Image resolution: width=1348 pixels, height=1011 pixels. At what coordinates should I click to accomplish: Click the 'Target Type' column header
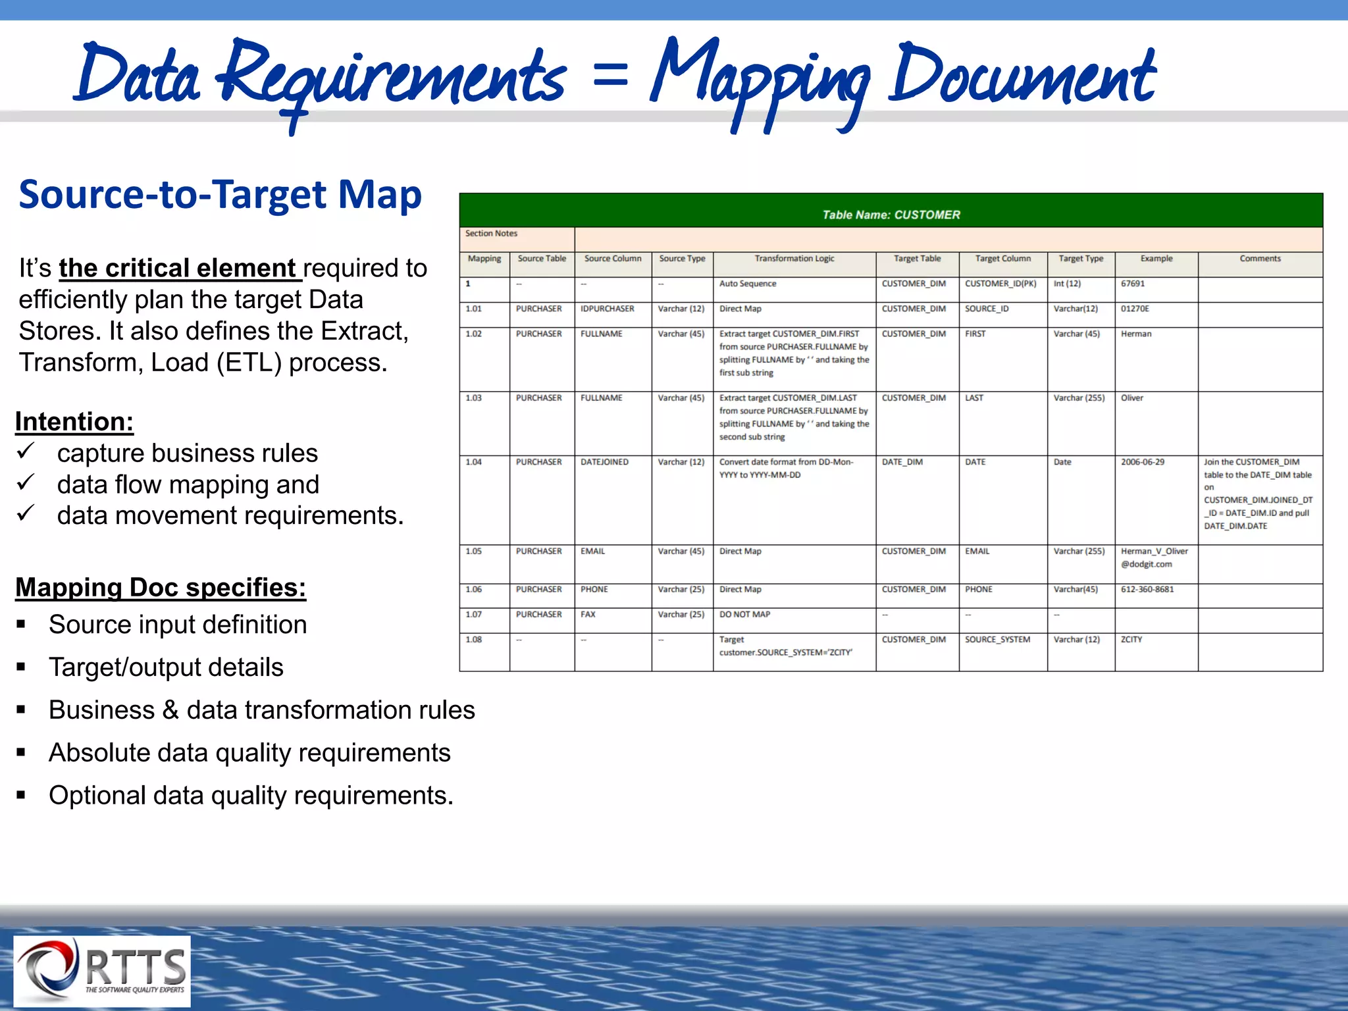1081,264
